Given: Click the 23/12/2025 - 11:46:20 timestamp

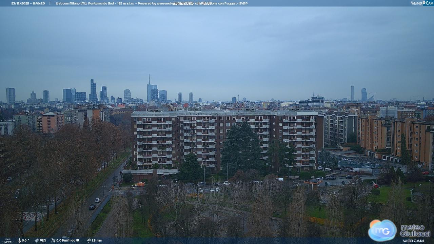Looking at the screenshot, I should tap(28, 3).
